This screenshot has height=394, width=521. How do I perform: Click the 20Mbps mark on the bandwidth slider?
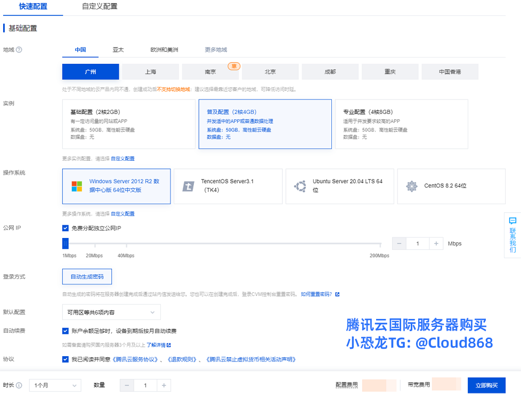pyautogui.click(x=95, y=245)
